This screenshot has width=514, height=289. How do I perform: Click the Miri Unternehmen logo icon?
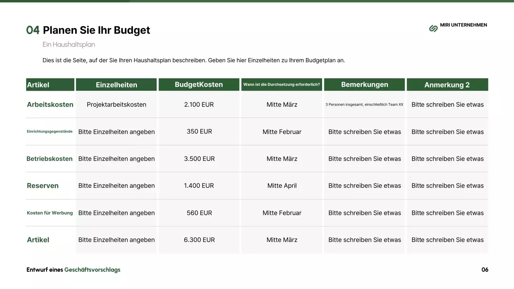tap(433, 28)
